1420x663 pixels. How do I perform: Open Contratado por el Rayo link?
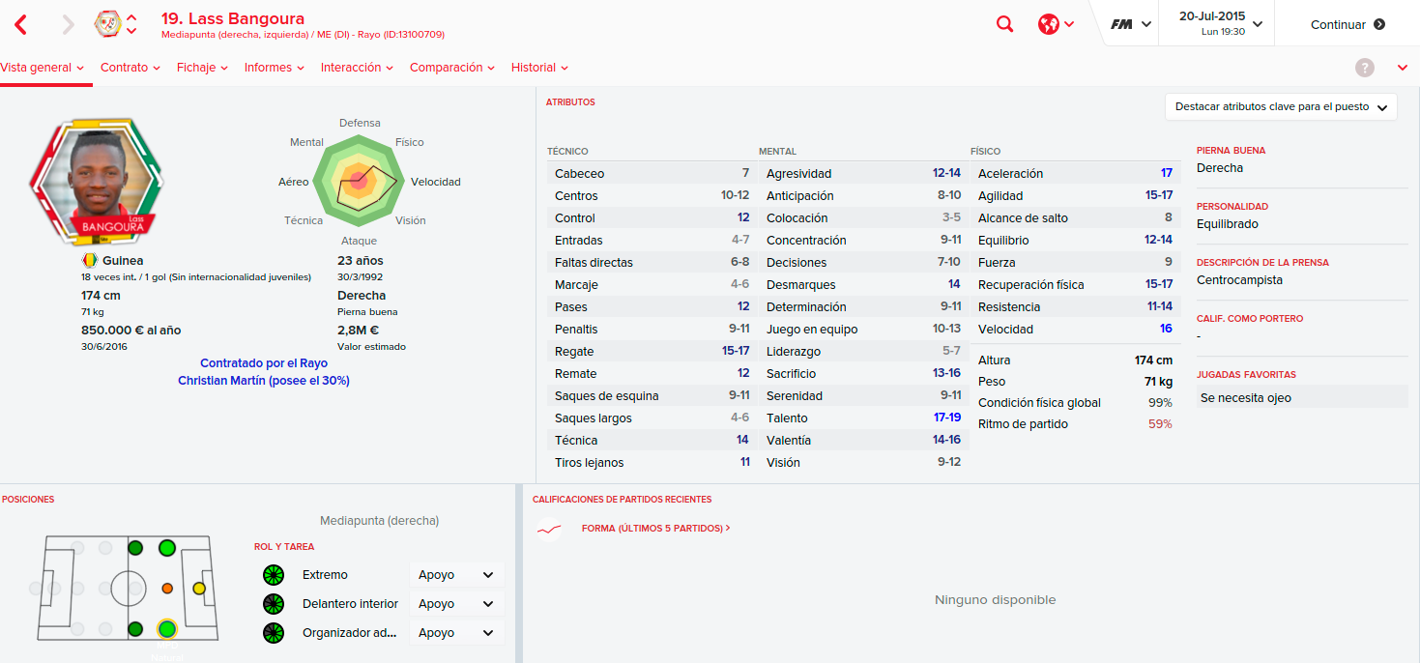pyautogui.click(x=264, y=363)
